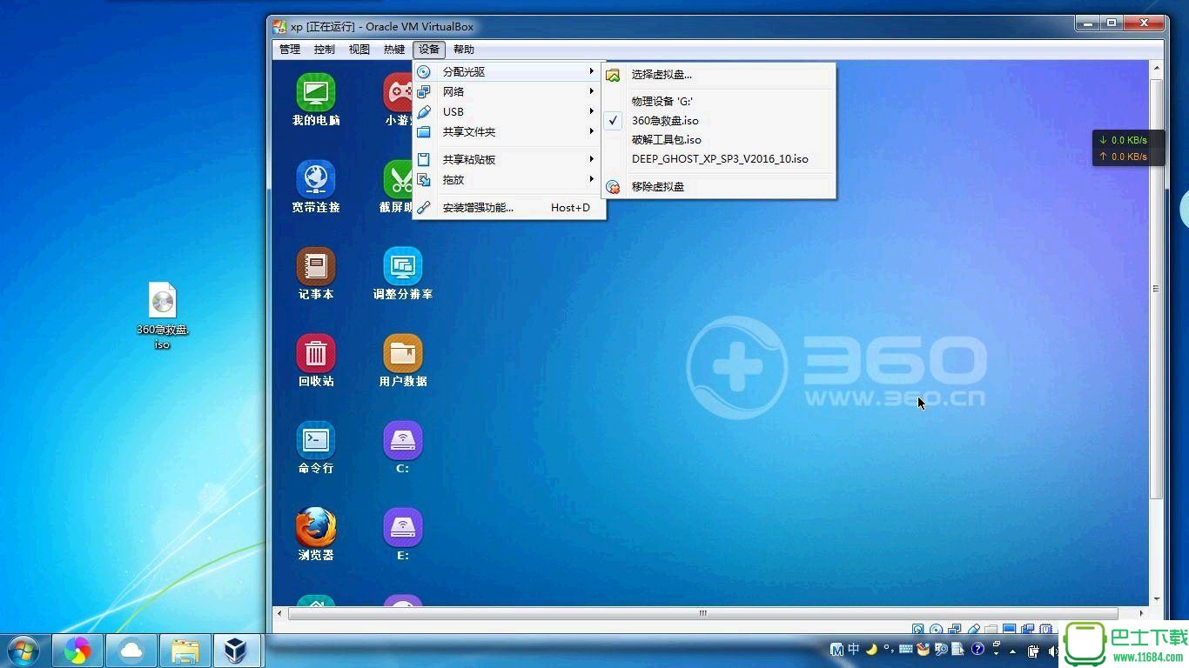The height and width of the screenshot is (668, 1189).
Task: Click the scroll-down arrow of the VM window
Action: point(1156,599)
